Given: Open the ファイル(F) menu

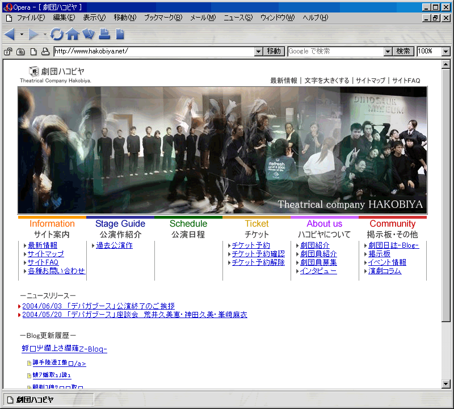Looking at the screenshot, I should 31,18.
